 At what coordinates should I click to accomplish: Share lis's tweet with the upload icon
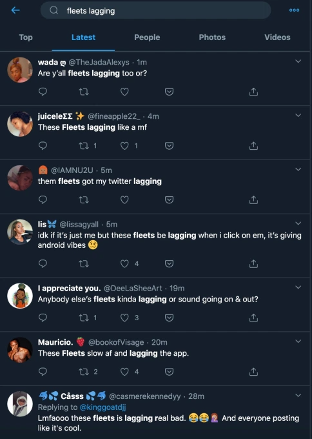pyautogui.click(x=253, y=263)
